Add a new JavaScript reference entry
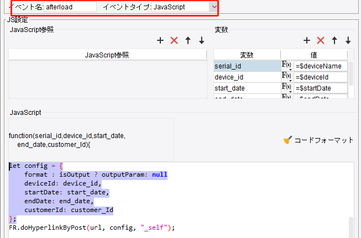 [160, 40]
